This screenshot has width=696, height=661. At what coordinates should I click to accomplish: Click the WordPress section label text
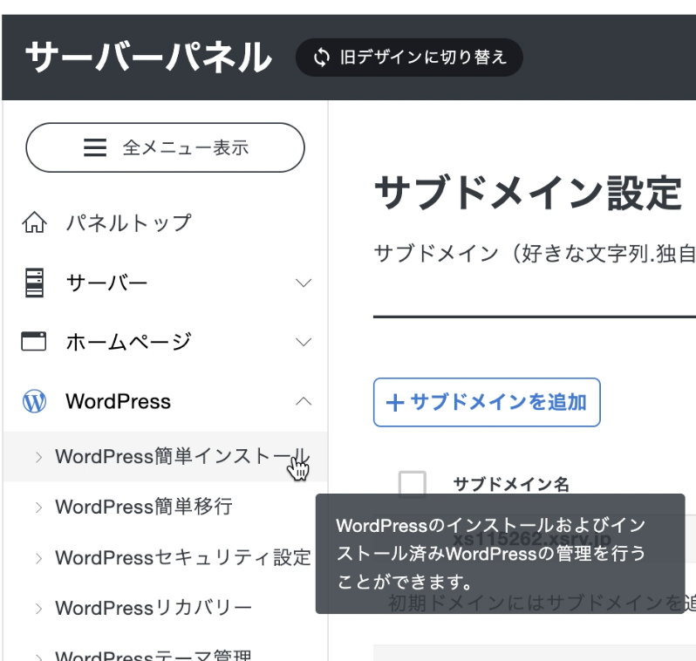pos(118,401)
